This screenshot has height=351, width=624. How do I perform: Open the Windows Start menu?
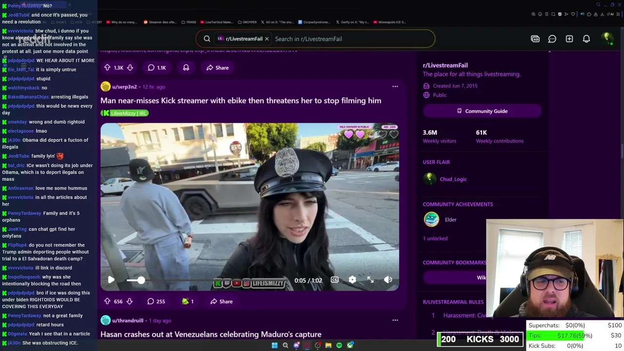coord(274,345)
